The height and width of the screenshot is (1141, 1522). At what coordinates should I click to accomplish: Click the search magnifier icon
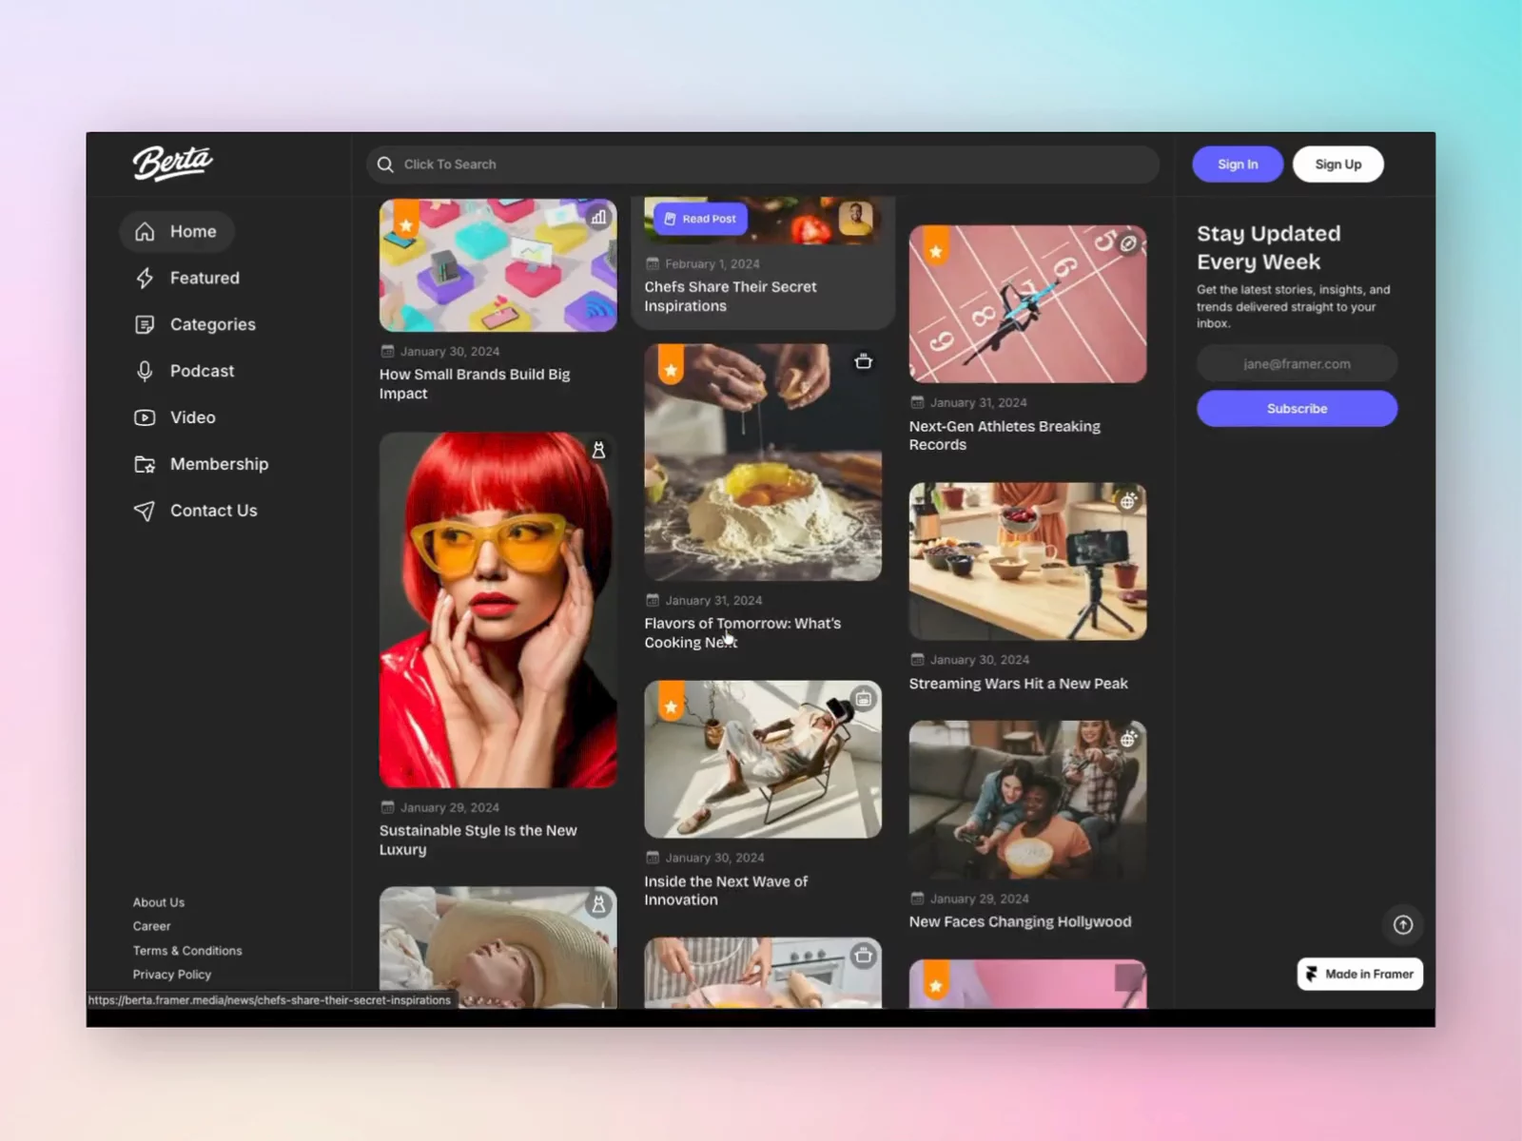pos(385,164)
